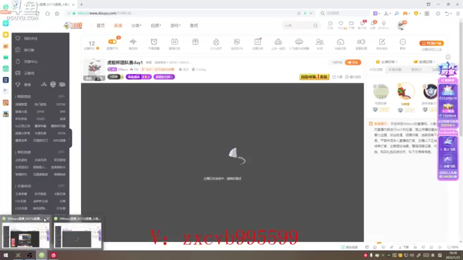Open the car-shaped toolbar icon
The height and width of the screenshot is (260, 463).
278,42
